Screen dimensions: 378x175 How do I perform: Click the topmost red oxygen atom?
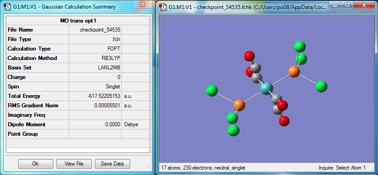(249, 56)
